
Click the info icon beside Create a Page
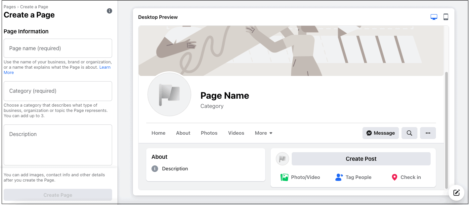[x=109, y=11]
